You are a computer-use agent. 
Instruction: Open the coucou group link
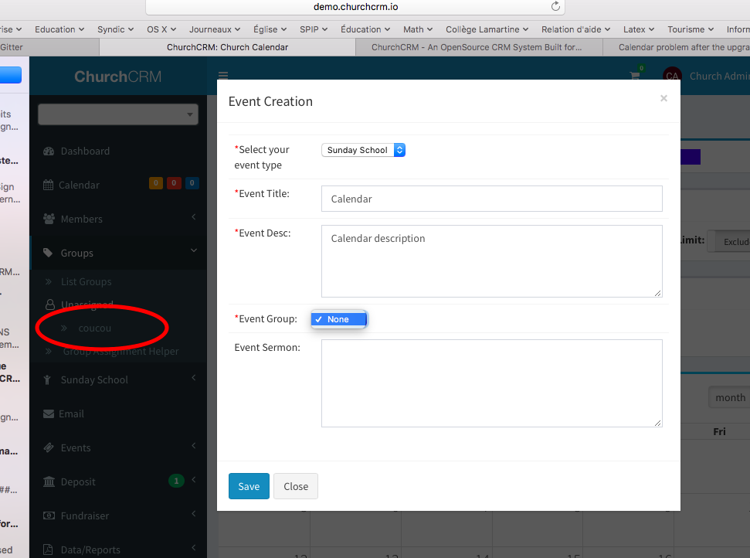coord(95,328)
